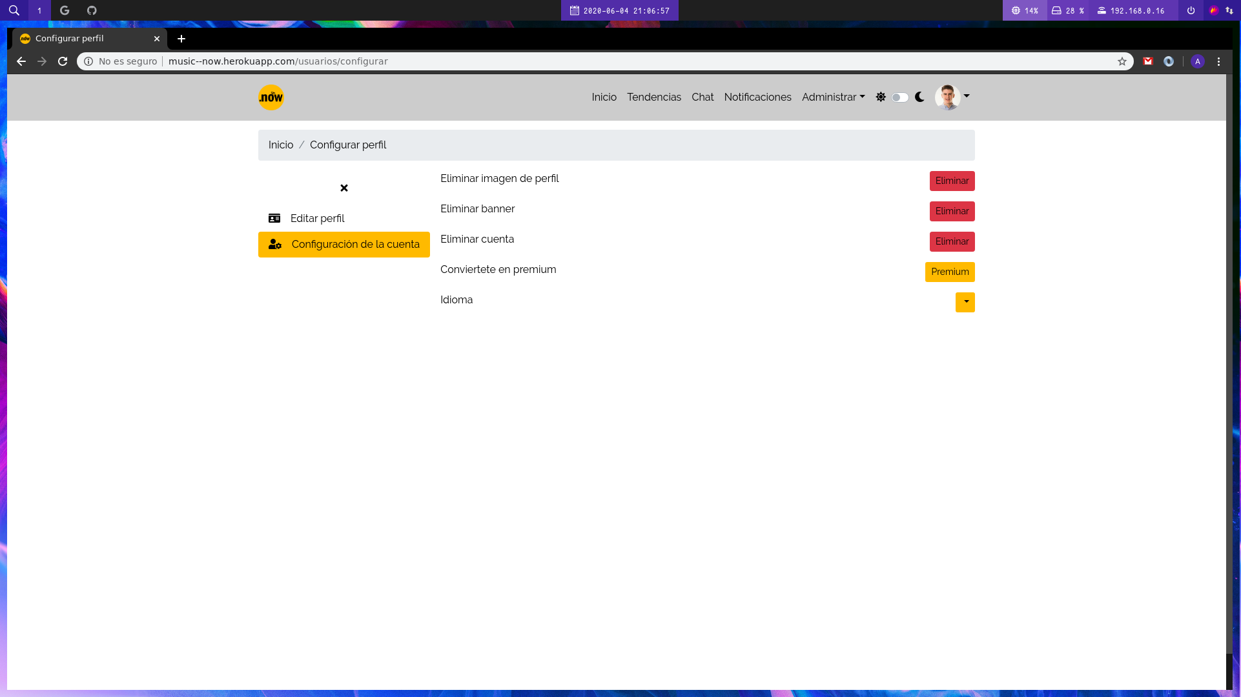The image size is (1241, 697).
Task: Click the sun light-mode icon
Action: (x=881, y=97)
